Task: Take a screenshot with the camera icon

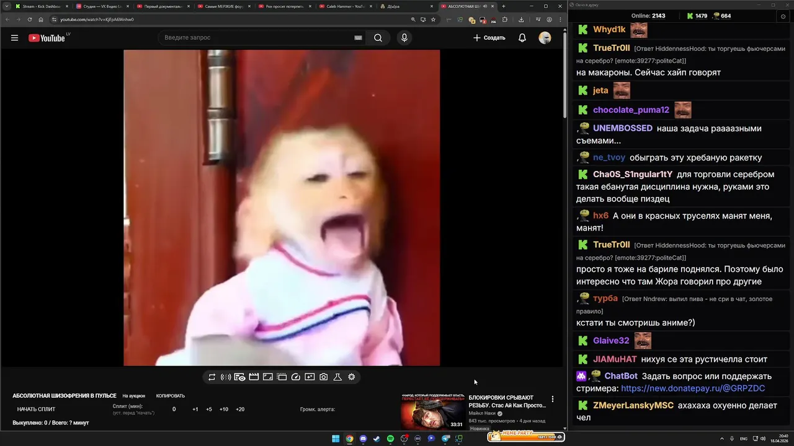Action: coord(324,377)
